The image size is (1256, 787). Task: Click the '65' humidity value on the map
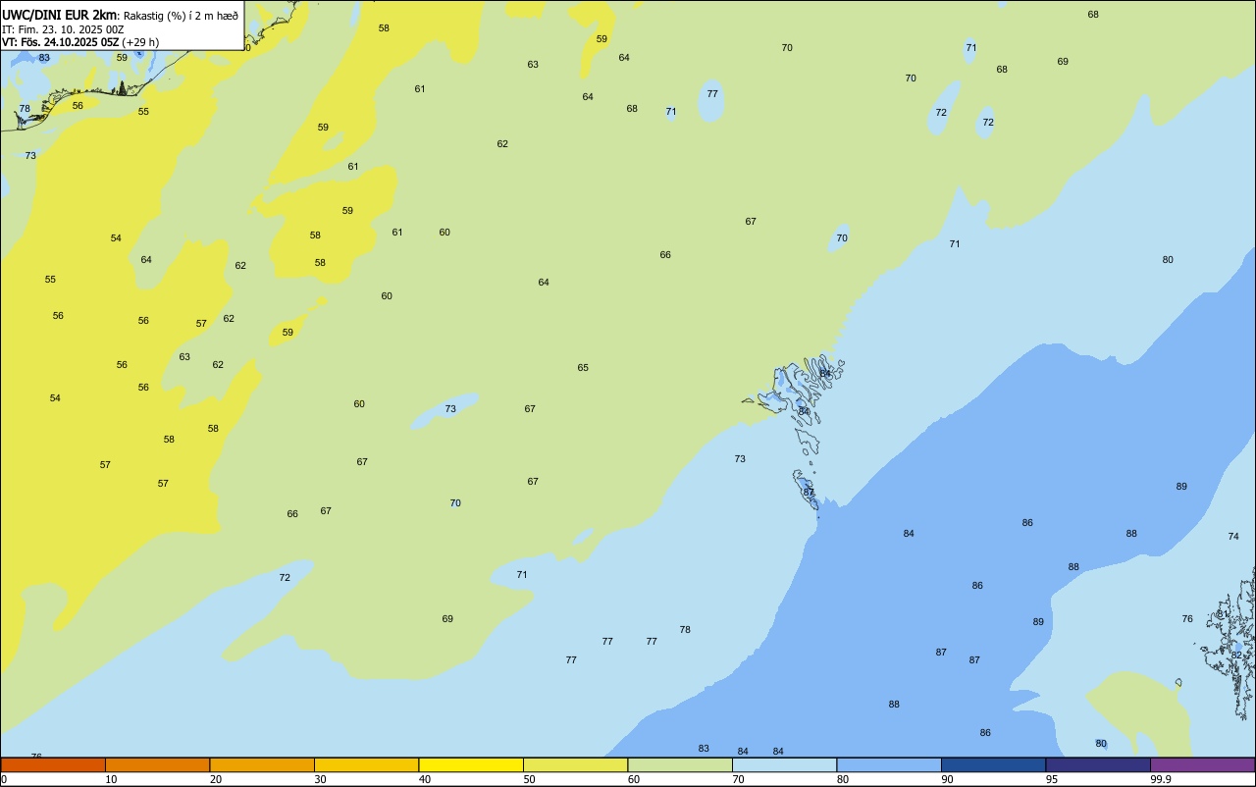[x=583, y=368]
